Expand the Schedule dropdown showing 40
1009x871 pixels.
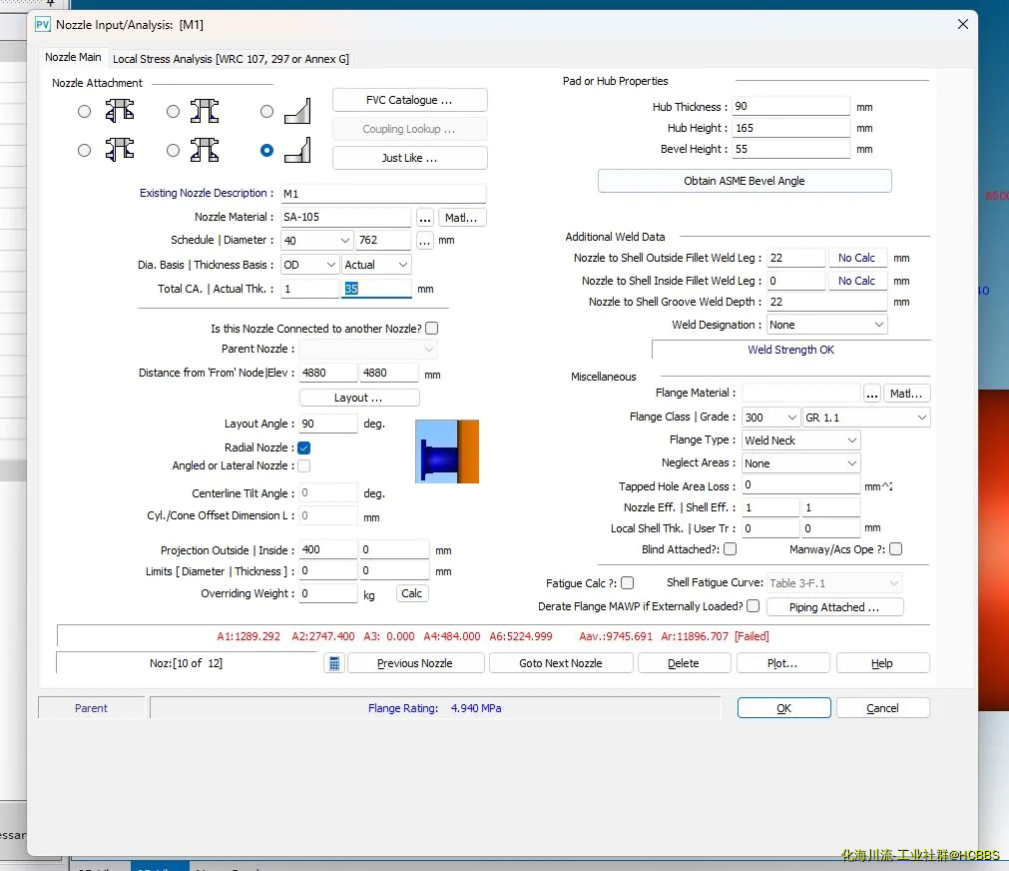click(317, 241)
